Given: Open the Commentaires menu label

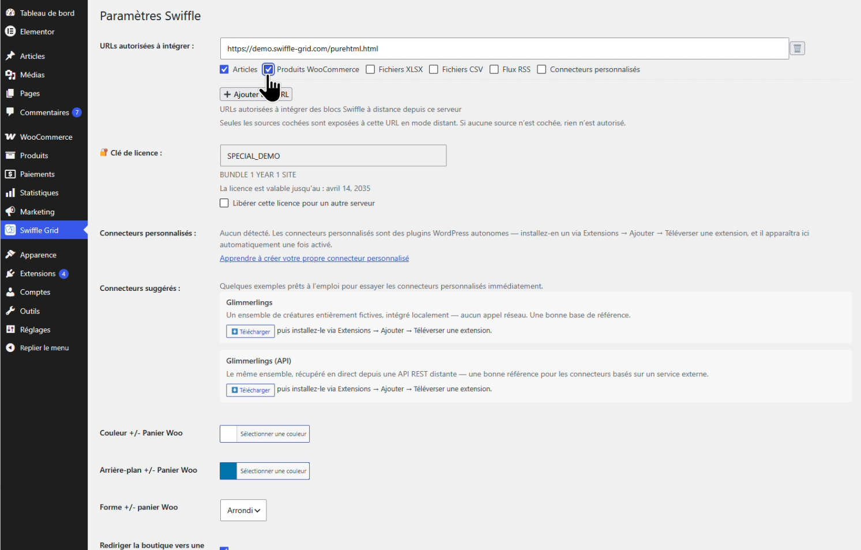Looking at the screenshot, I should coord(44,113).
